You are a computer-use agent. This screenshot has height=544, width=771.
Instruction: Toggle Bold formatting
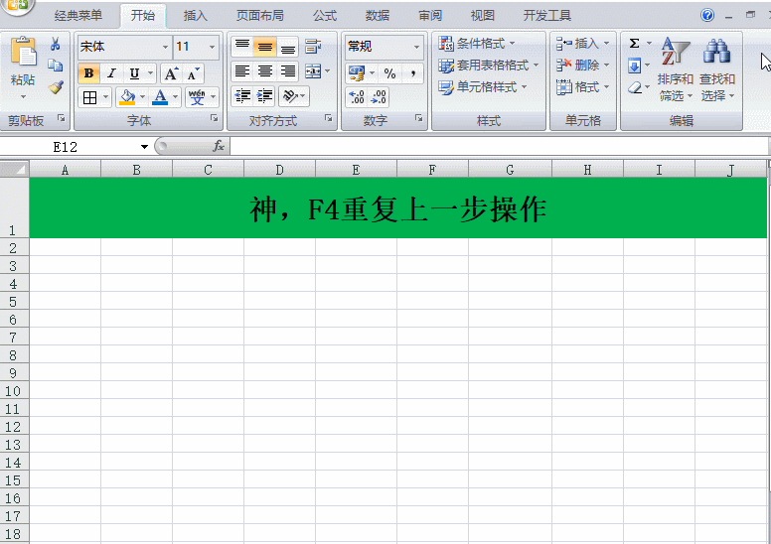click(x=89, y=73)
